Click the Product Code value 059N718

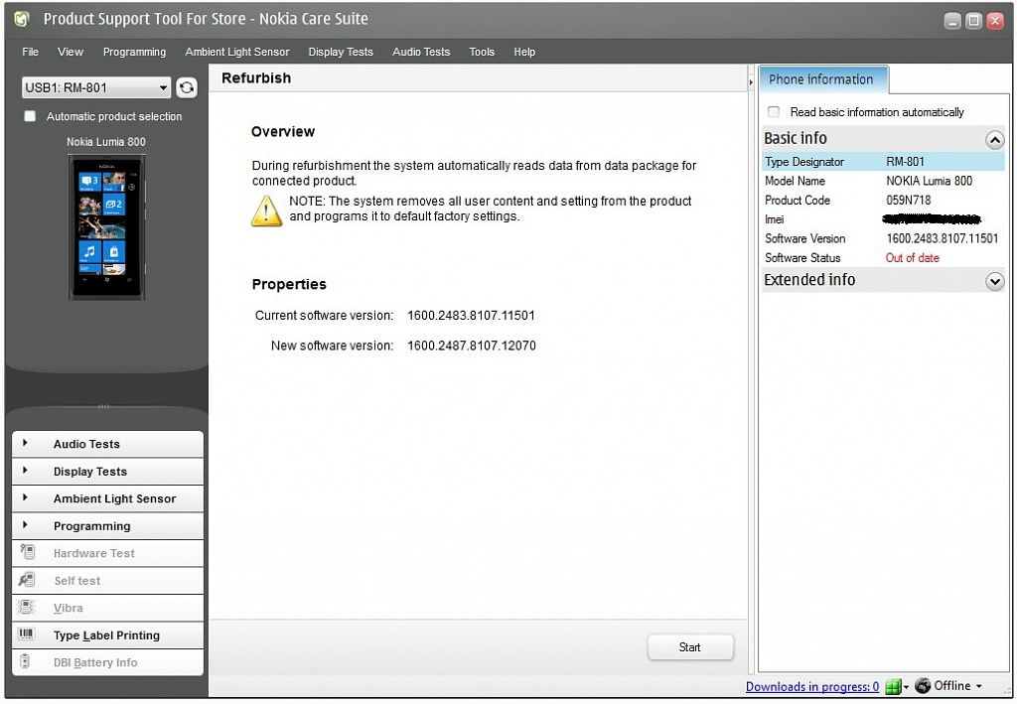click(908, 201)
